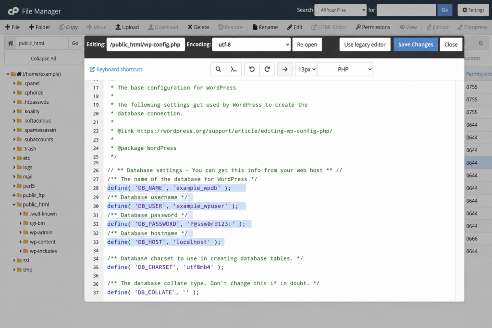
Task: Open Keyboard shortcuts link
Action: tap(116, 69)
